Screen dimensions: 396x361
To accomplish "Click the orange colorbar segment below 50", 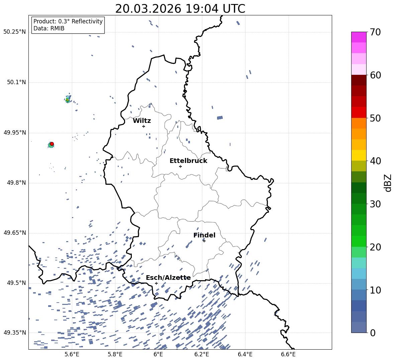I will [359, 123].
